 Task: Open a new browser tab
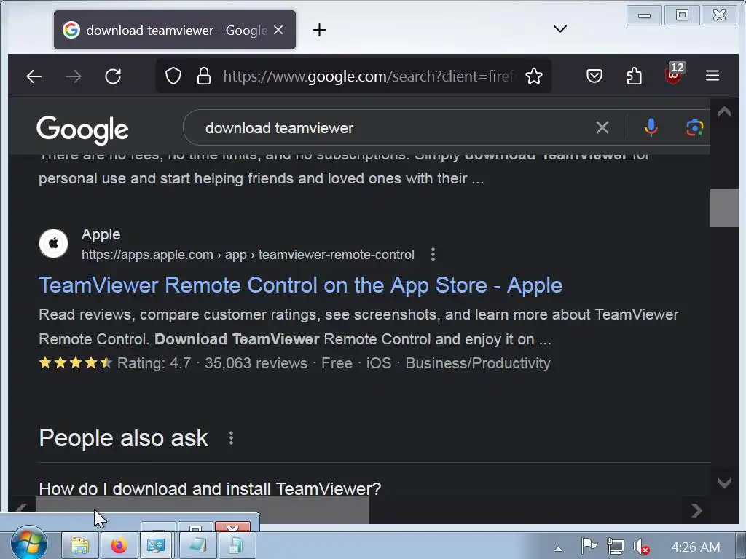click(319, 31)
